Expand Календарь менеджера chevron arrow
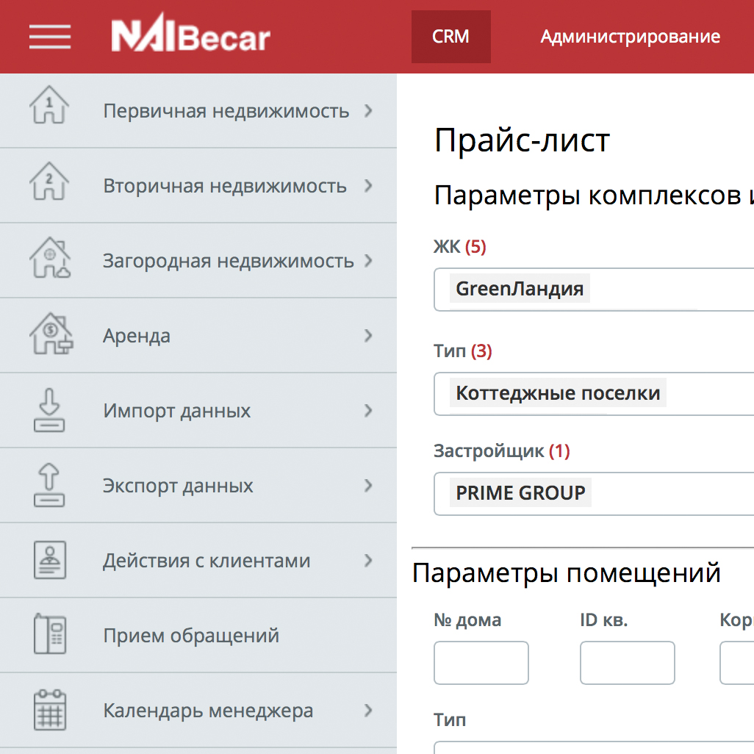 368,710
